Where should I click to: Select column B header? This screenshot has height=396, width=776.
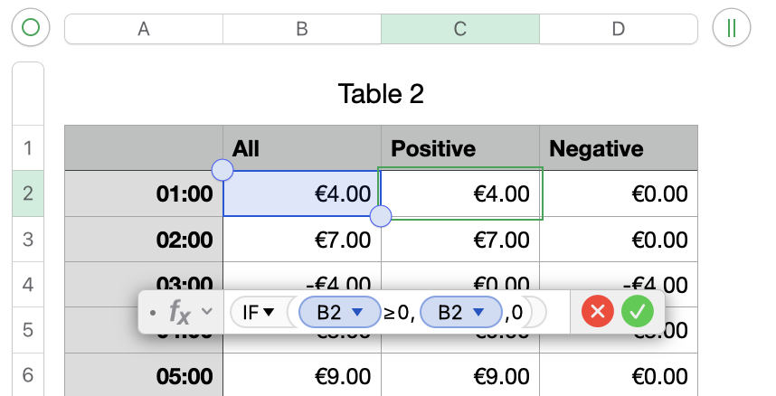[x=302, y=28]
